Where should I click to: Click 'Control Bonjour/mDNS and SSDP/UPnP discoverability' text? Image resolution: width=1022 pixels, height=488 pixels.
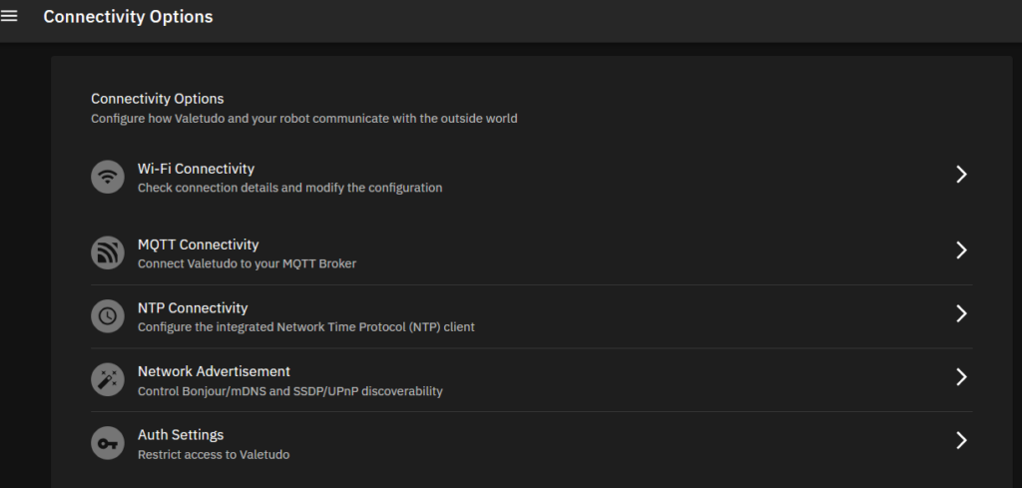click(x=290, y=391)
